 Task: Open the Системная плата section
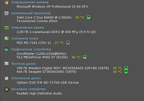coord(25,38)
